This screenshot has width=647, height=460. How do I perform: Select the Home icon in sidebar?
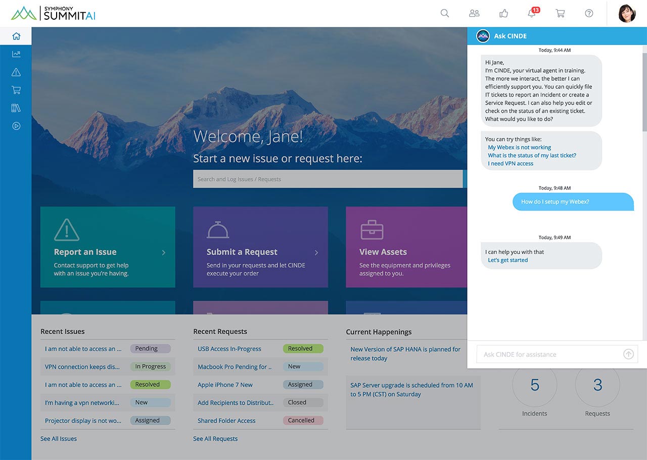pyautogui.click(x=16, y=36)
